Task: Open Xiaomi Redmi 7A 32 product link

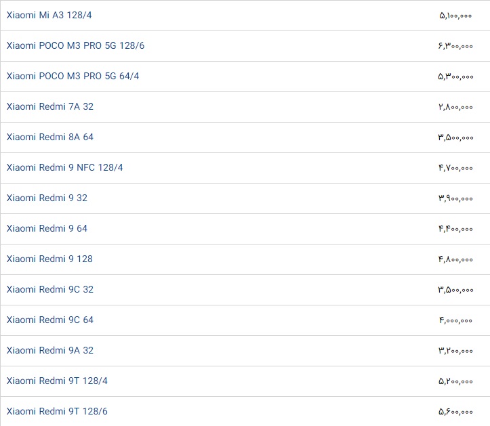Action: [50, 106]
